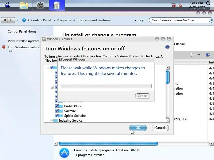Open the view options dropdown arrow
The width and height of the screenshot is (214, 160).
[199, 55]
